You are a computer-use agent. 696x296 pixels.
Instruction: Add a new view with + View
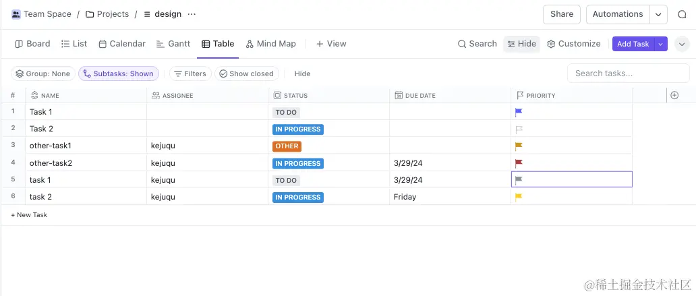tap(331, 44)
